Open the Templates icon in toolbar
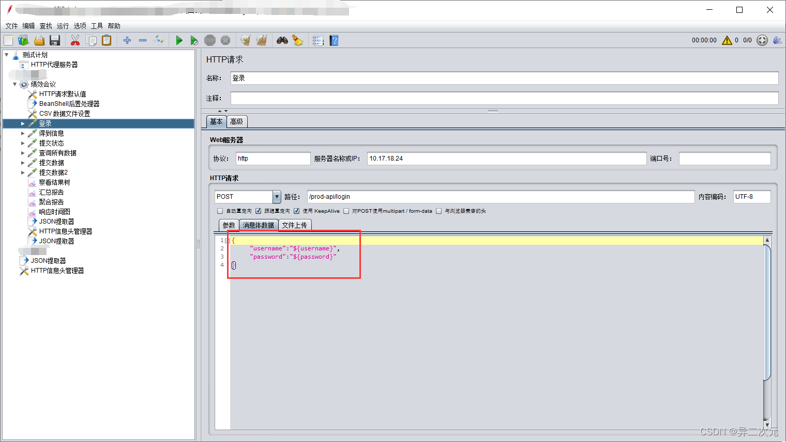 pos(23,40)
